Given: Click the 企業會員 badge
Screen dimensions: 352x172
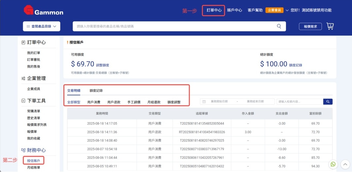Looking at the screenshot, I should pyautogui.click(x=274, y=10).
